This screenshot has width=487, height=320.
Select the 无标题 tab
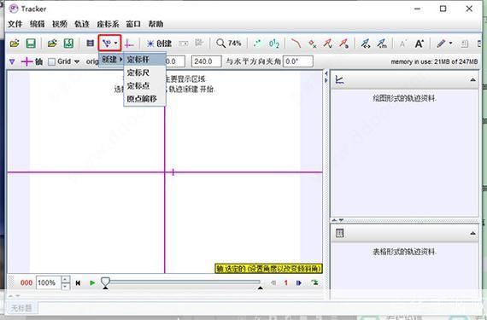pos(21,308)
